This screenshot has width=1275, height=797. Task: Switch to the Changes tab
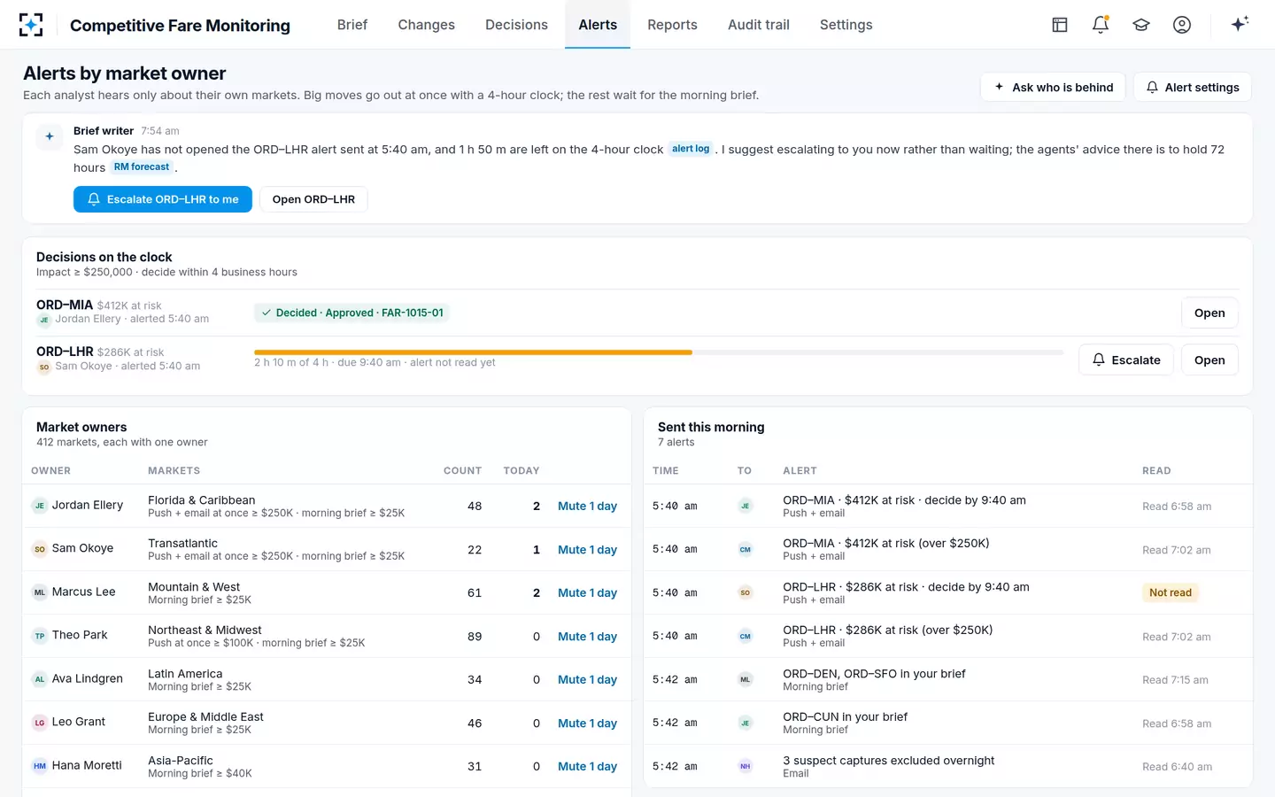coord(427,25)
